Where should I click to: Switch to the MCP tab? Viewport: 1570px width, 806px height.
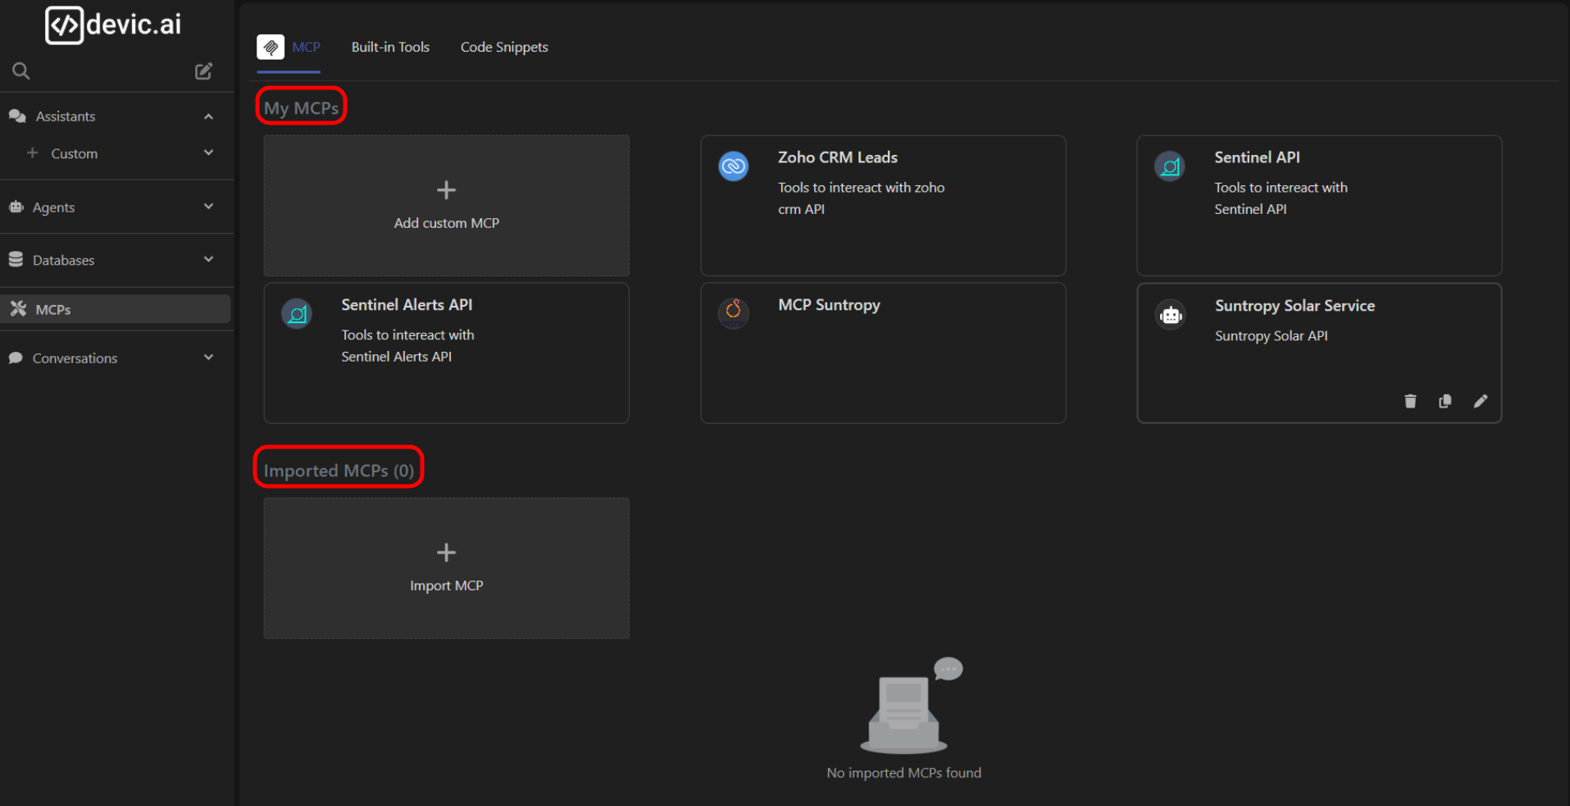(x=289, y=47)
